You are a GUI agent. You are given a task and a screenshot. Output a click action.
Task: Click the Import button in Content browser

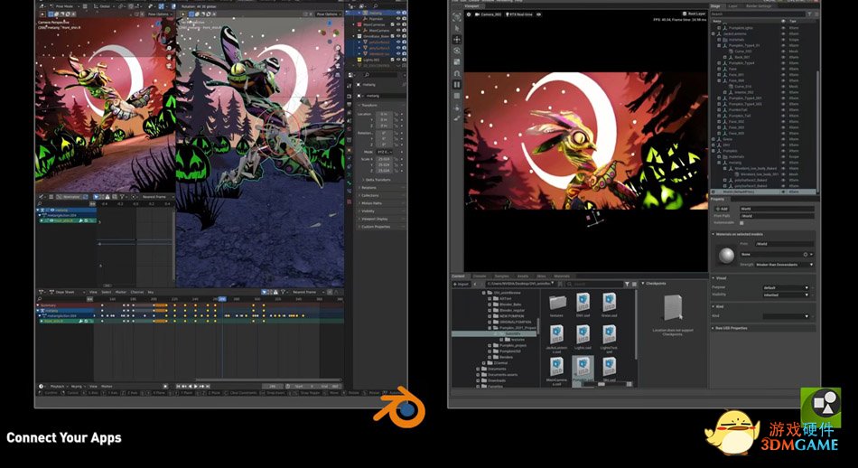point(461,284)
